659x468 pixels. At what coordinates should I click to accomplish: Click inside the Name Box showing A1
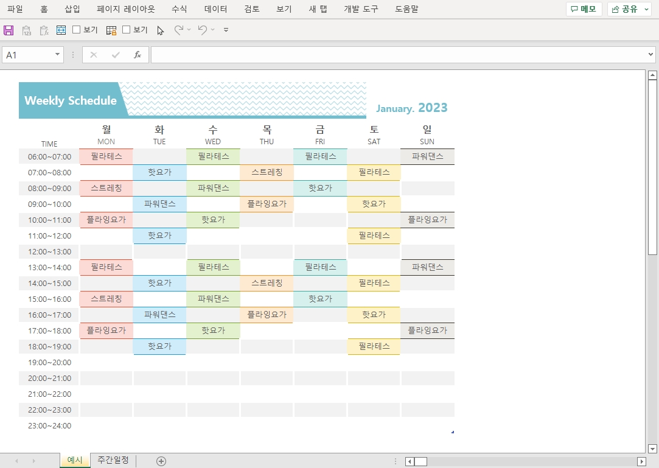coord(27,55)
